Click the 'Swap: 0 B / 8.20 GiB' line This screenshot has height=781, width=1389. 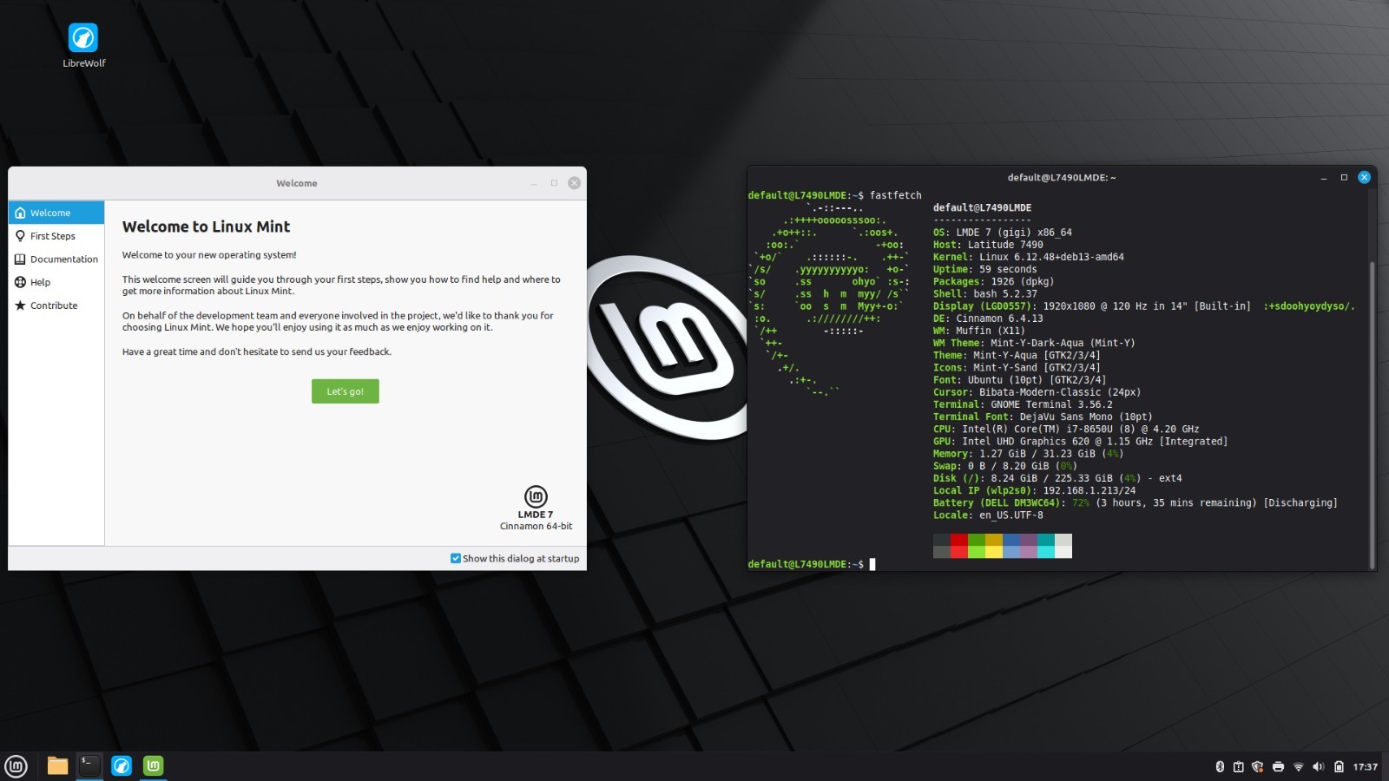pos(1005,466)
